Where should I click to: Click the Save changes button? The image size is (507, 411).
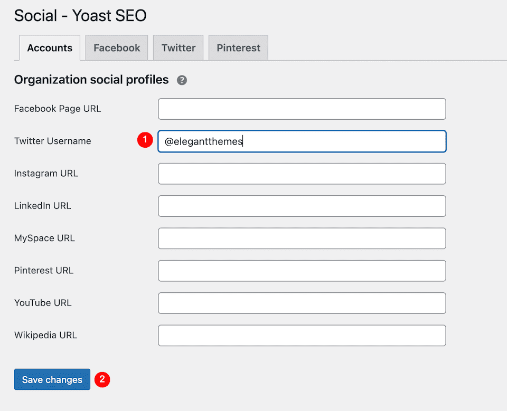click(x=52, y=379)
